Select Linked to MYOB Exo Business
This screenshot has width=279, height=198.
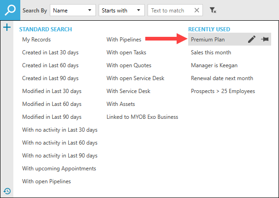click(142, 117)
